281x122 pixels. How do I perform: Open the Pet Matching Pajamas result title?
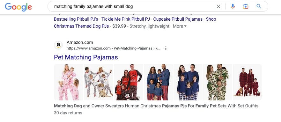[x=86, y=57]
